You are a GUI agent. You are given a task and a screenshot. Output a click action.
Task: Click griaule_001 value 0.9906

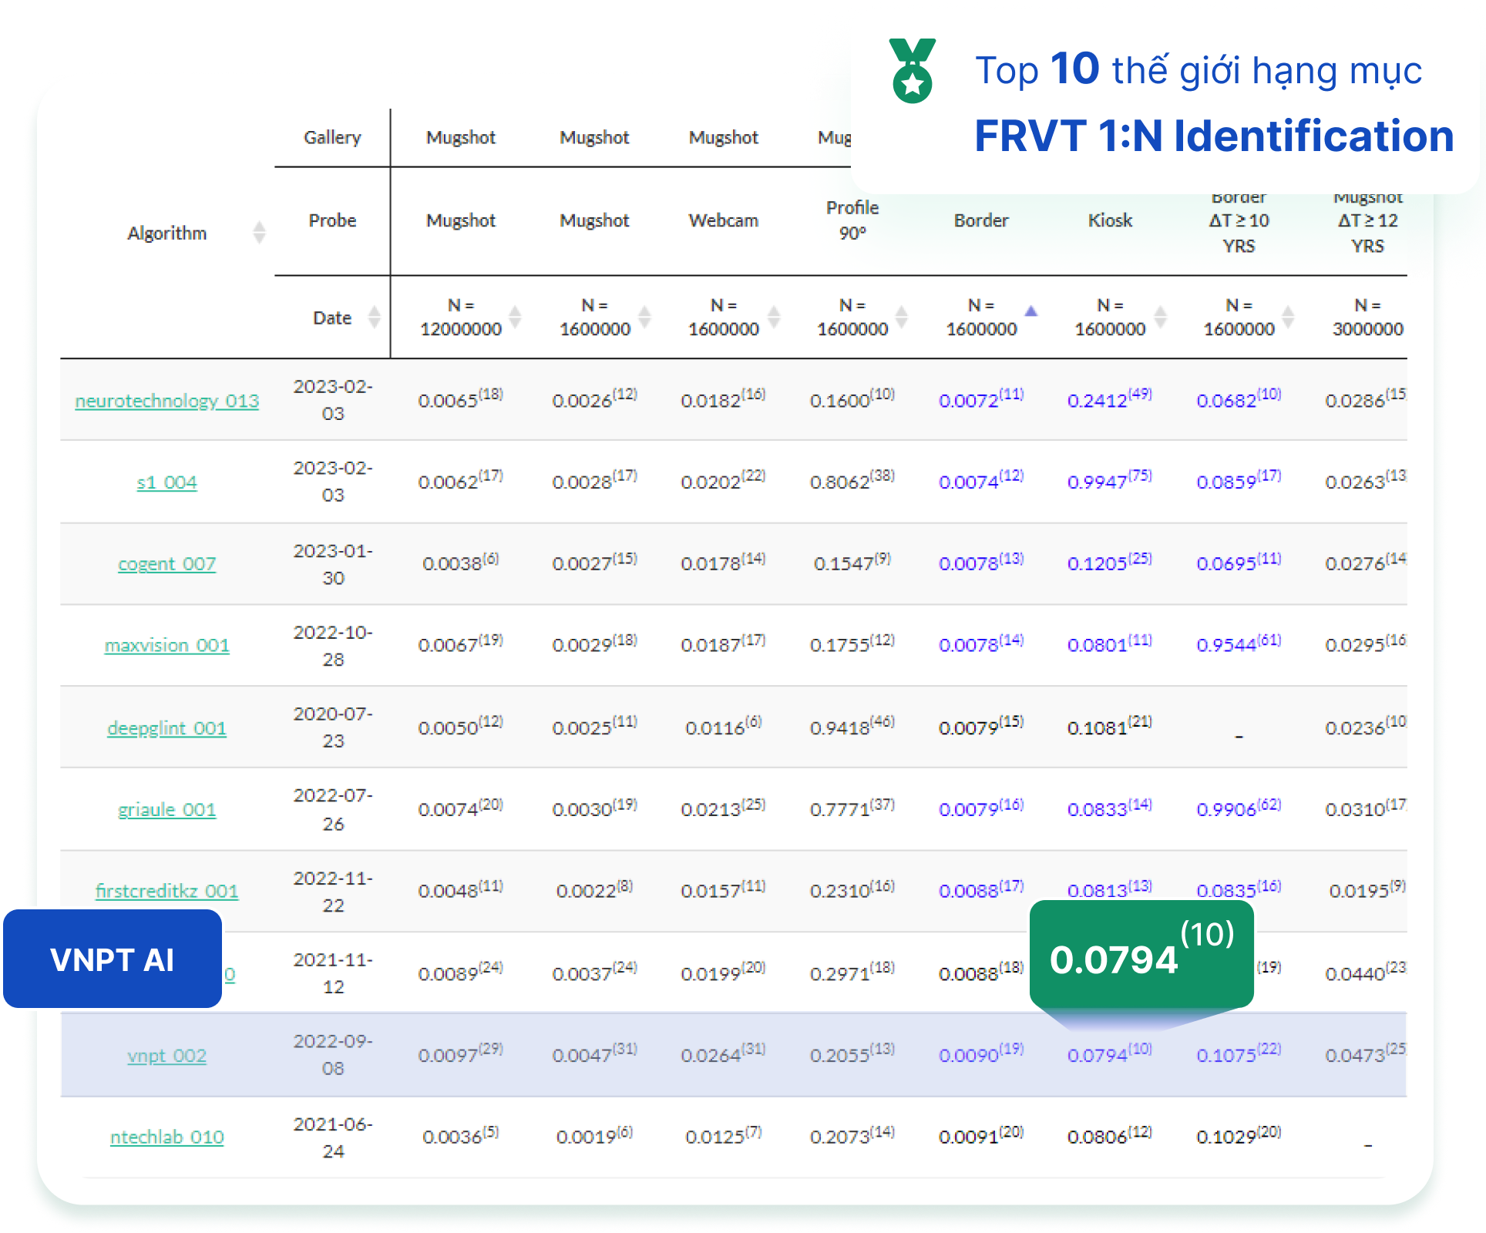click(1239, 808)
